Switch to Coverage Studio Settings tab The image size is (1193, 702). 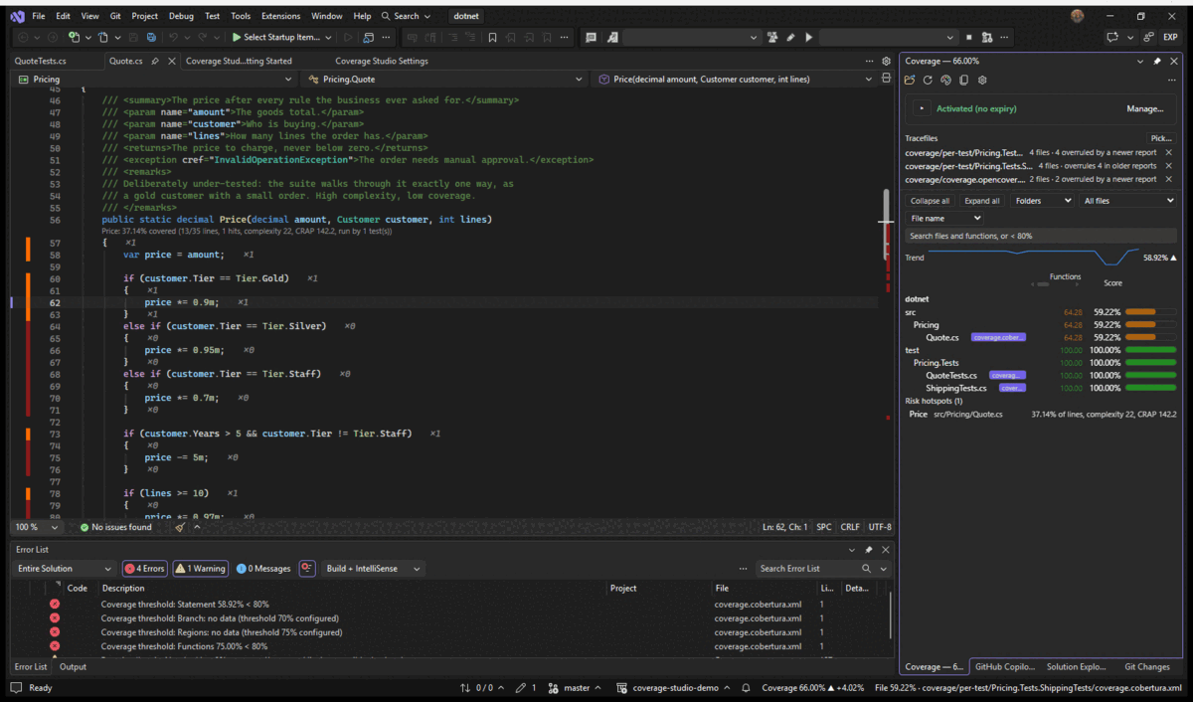tap(382, 61)
